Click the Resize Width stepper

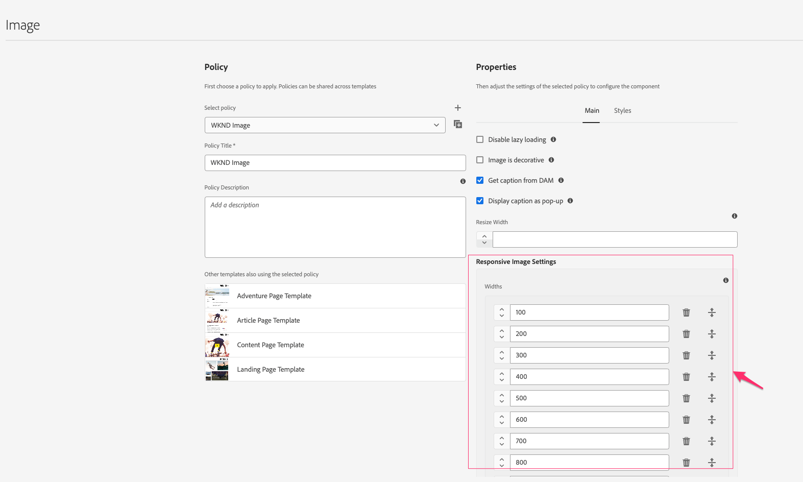tap(484, 239)
